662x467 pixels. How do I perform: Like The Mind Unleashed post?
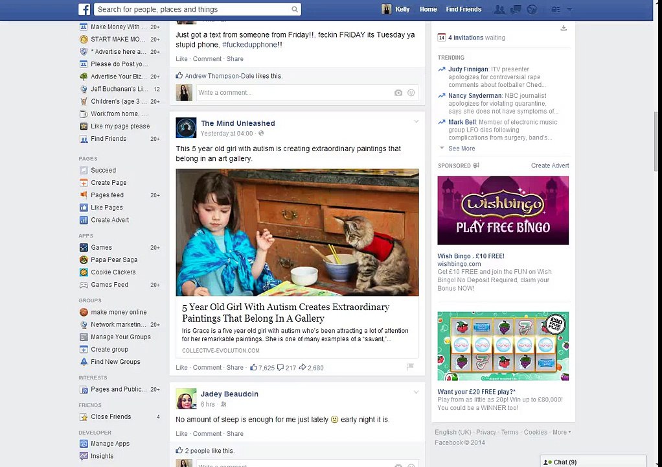[x=181, y=367]
